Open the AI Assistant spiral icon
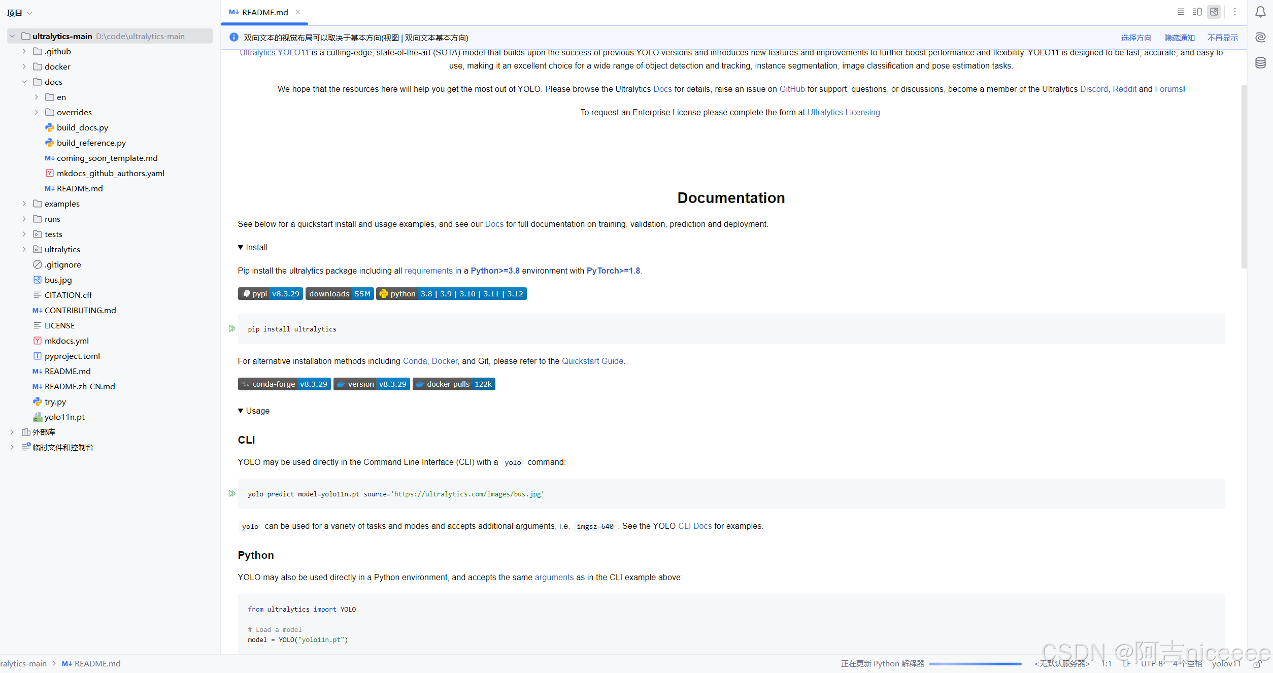1273x673 pixels. click(1260, 37)
